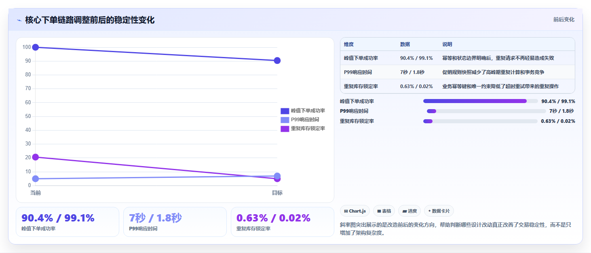
Task: Click the P99响应时间 data point at 当前
Action: pyautogui.click(x=36, y=179)
